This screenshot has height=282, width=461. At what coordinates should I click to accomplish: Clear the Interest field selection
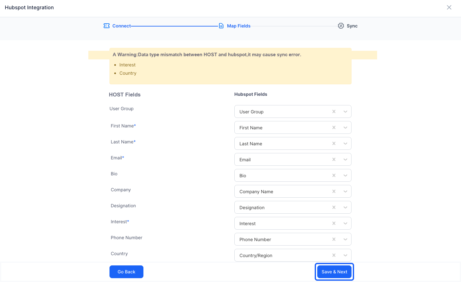pos(334,223)
